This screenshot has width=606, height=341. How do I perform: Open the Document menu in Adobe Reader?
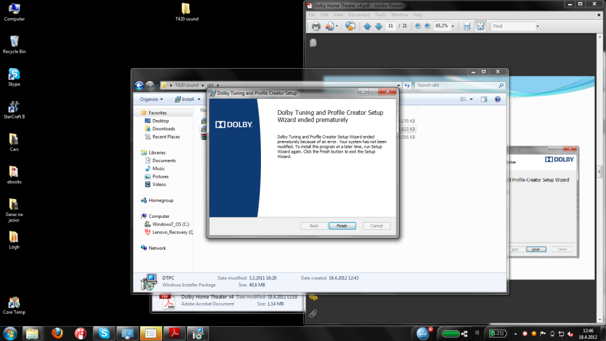pos(359,15)
